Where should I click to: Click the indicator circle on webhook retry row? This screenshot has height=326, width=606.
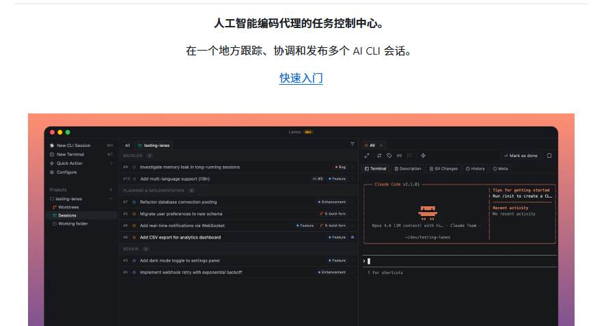click(353, 272)
